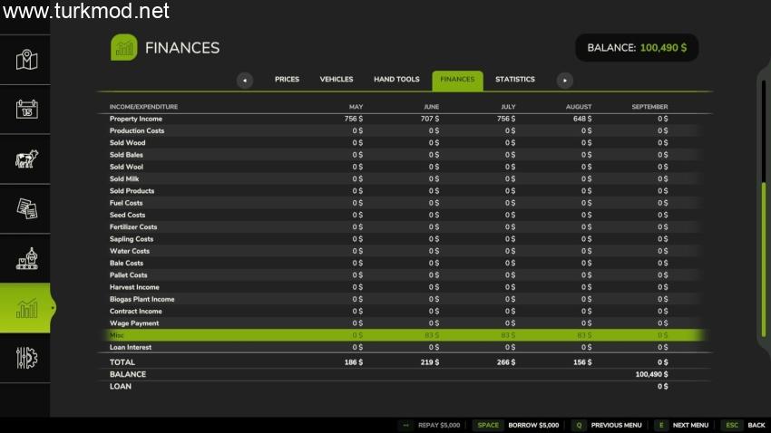Screen dimensions: 771x433
Task: Click the May total 186 $
Action: click(354, 362)
